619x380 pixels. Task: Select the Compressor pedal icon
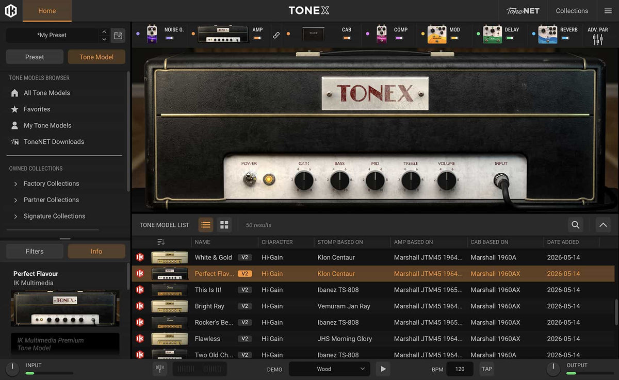tap(381, 34)
